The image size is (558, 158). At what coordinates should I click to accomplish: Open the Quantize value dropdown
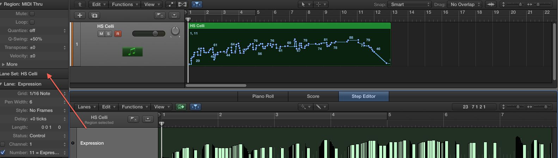48,31
